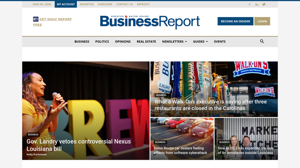Viewport: 300px width, 168px height.
Task: Follow the Get Daily Report Free link
Action: (x=52, y=22)
